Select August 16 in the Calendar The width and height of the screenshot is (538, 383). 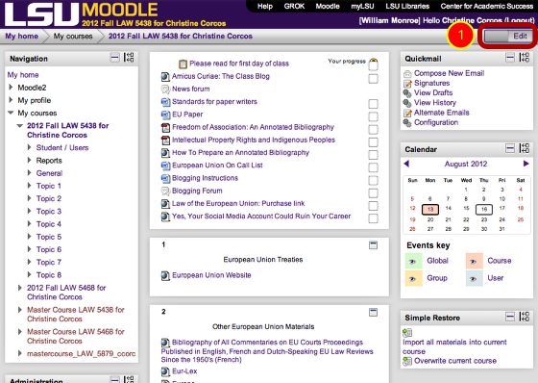point(484,209)
